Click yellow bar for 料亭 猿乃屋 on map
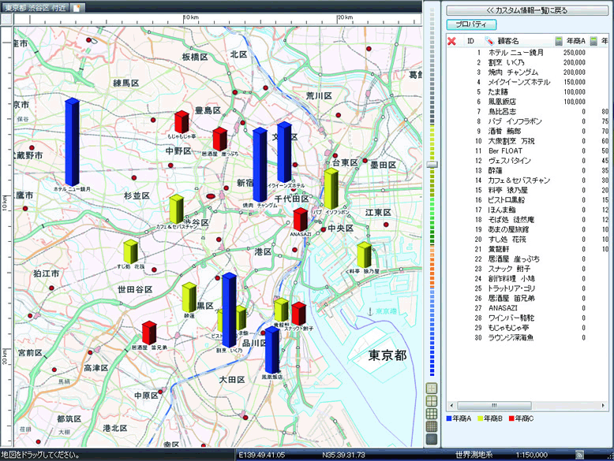Viewport: 614px width, 461px height. 364,255
